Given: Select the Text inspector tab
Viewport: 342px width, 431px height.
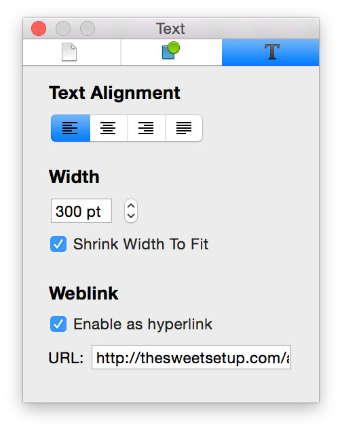Looking at the screenshot, I should [x=271, y=52].
